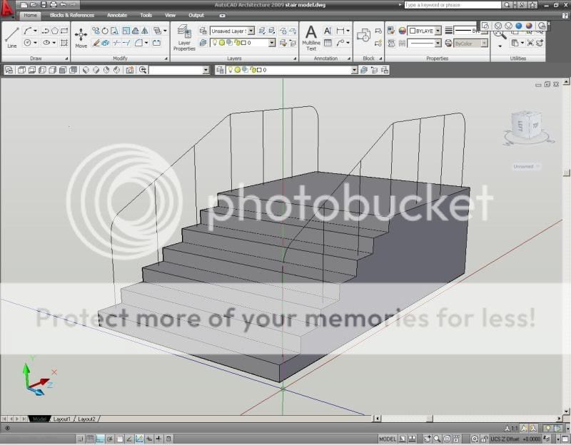The width and height of the screenshot is (571, 445).
Task: Open the linetype dropdown in Properties panel
Action: (438, 44)
